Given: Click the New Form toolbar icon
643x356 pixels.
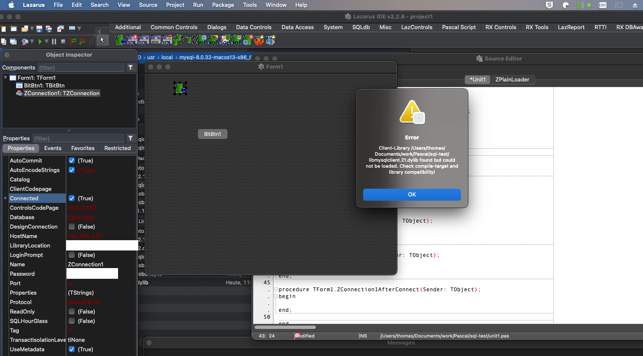Looking at the screenshot, I should pos(14,29).
